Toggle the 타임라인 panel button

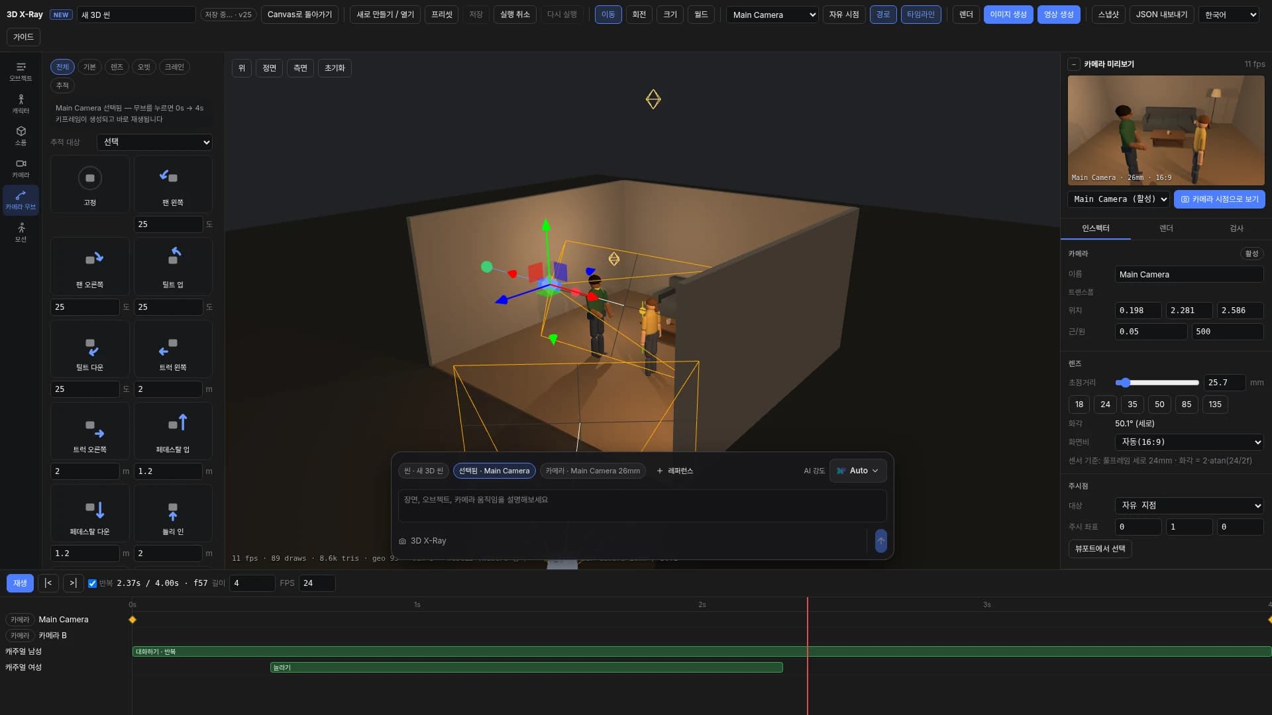(921, 15)
